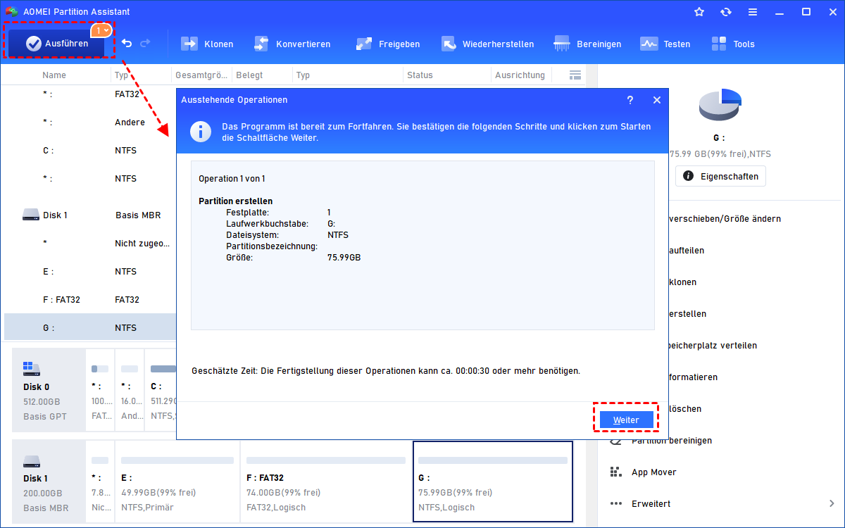Click the pie chart disk usage icon

coord(720,104)
